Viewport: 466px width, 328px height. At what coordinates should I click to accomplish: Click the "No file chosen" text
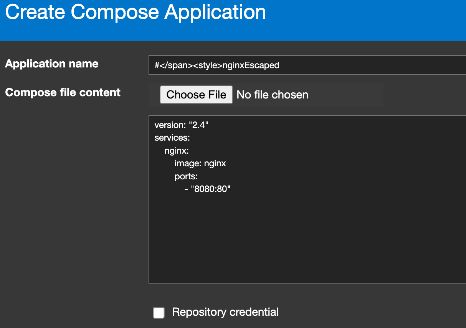tap(272, 94)
